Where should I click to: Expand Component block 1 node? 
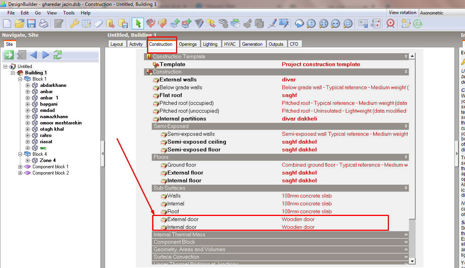point(20,167)
